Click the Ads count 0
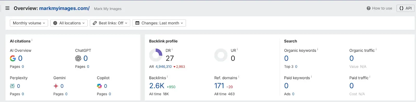Viewport: 416px width, 102px height. point(293,94)
